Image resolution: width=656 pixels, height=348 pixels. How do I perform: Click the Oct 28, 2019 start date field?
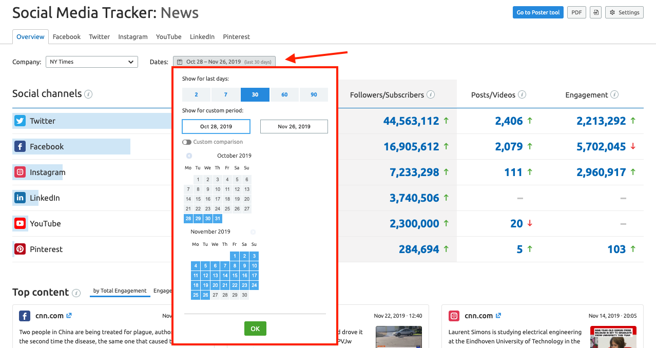pyautogui.click(x=216, y=126)
